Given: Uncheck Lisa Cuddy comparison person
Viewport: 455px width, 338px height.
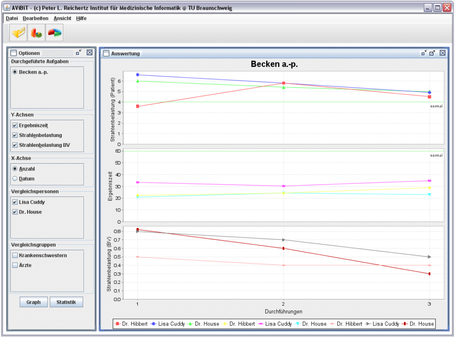Looking at the screenshot, I should coord(15,202).
